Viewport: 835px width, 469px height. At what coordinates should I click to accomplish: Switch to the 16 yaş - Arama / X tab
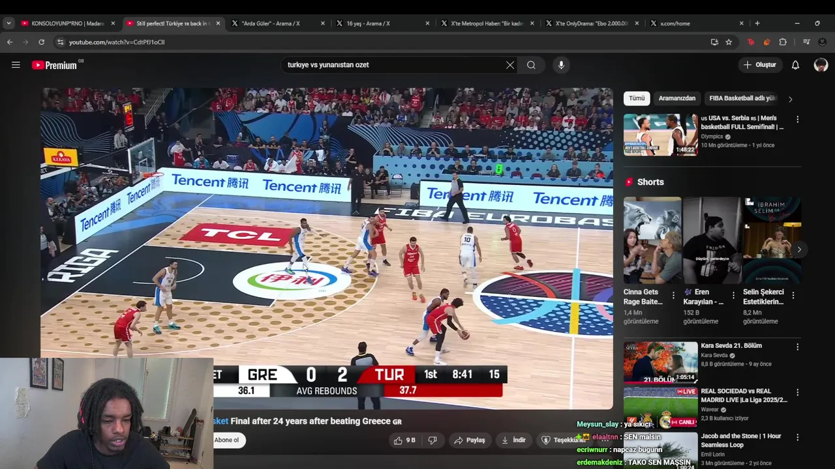pos(384,23)
